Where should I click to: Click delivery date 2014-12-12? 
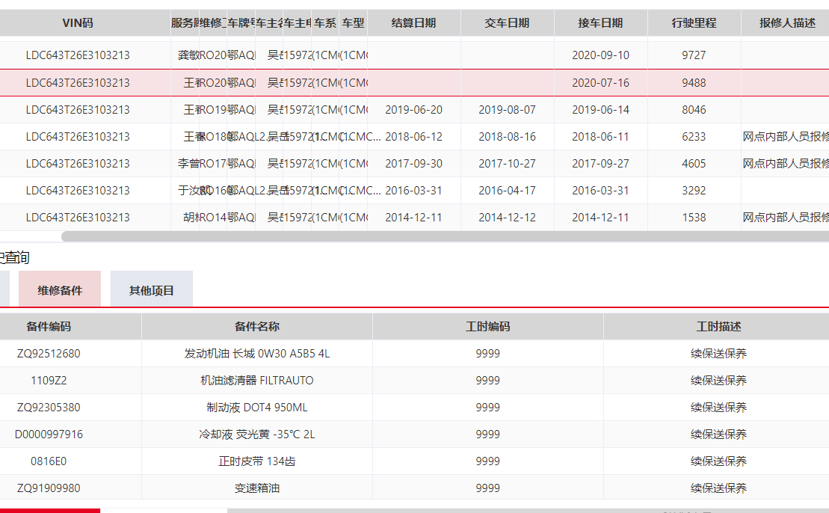pyautogui.click(x=507, y=218)
